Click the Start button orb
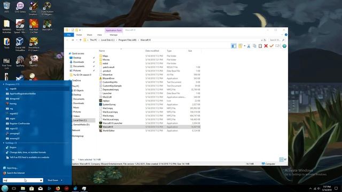The height and width of the screenshot is (192, 342). pos(5,188)
